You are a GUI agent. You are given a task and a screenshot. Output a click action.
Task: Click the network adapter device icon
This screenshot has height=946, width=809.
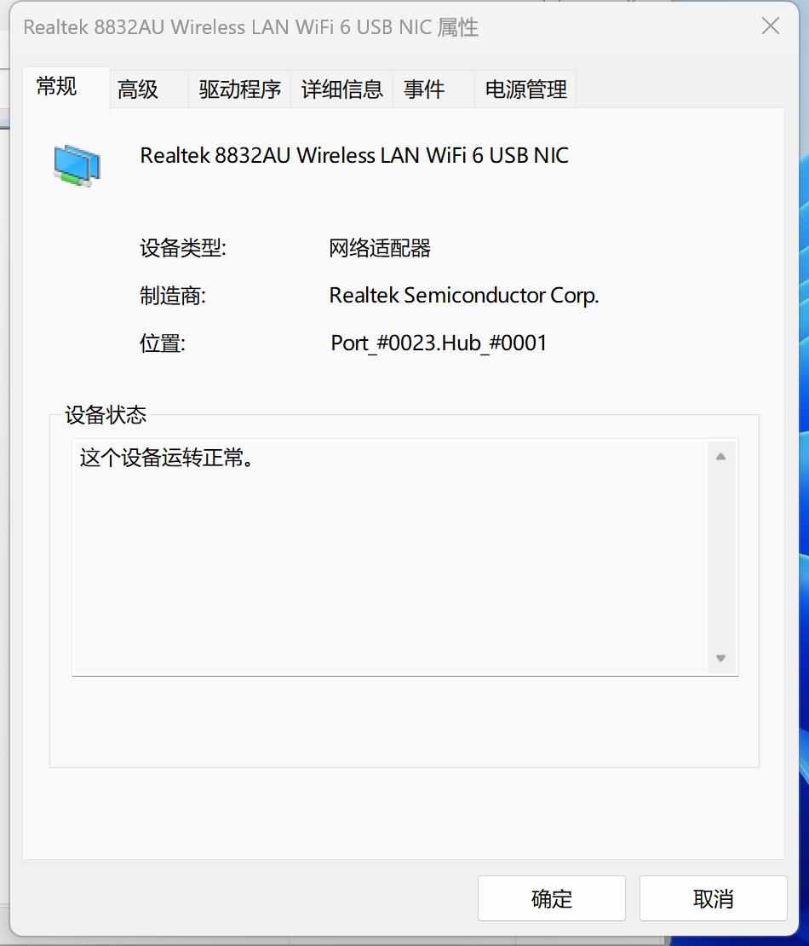(77, 165)
